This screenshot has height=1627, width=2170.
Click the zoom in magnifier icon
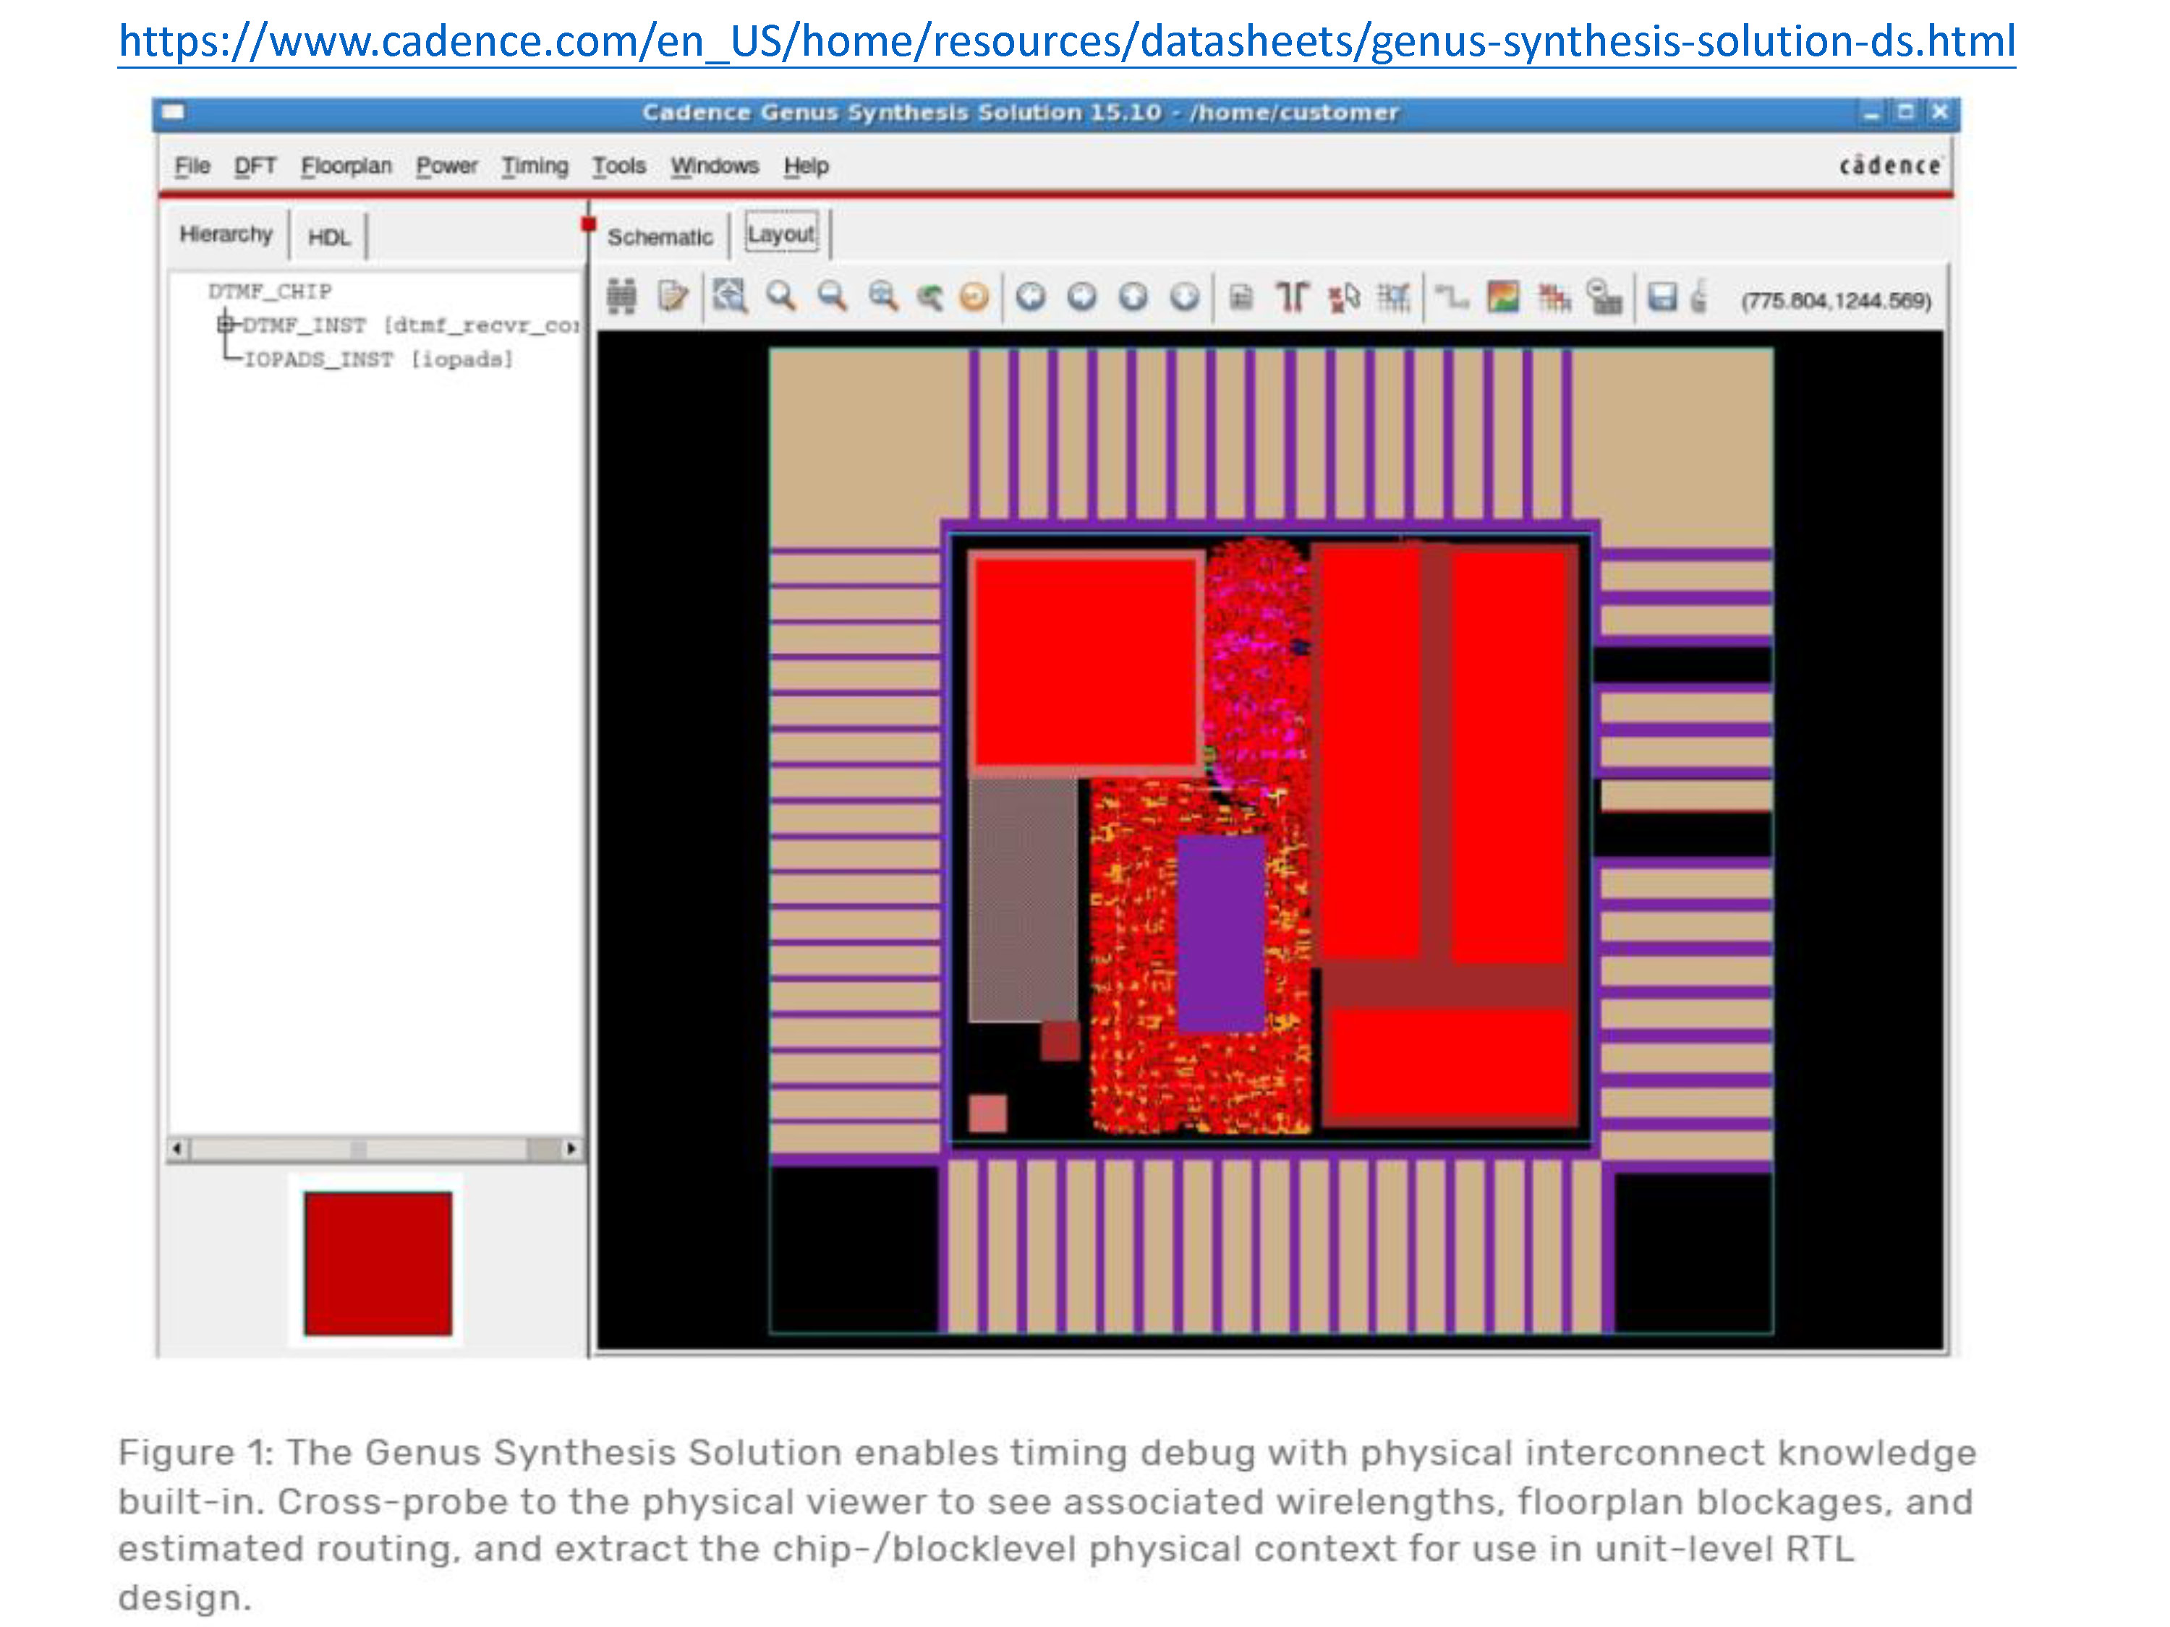click(781, 295)
